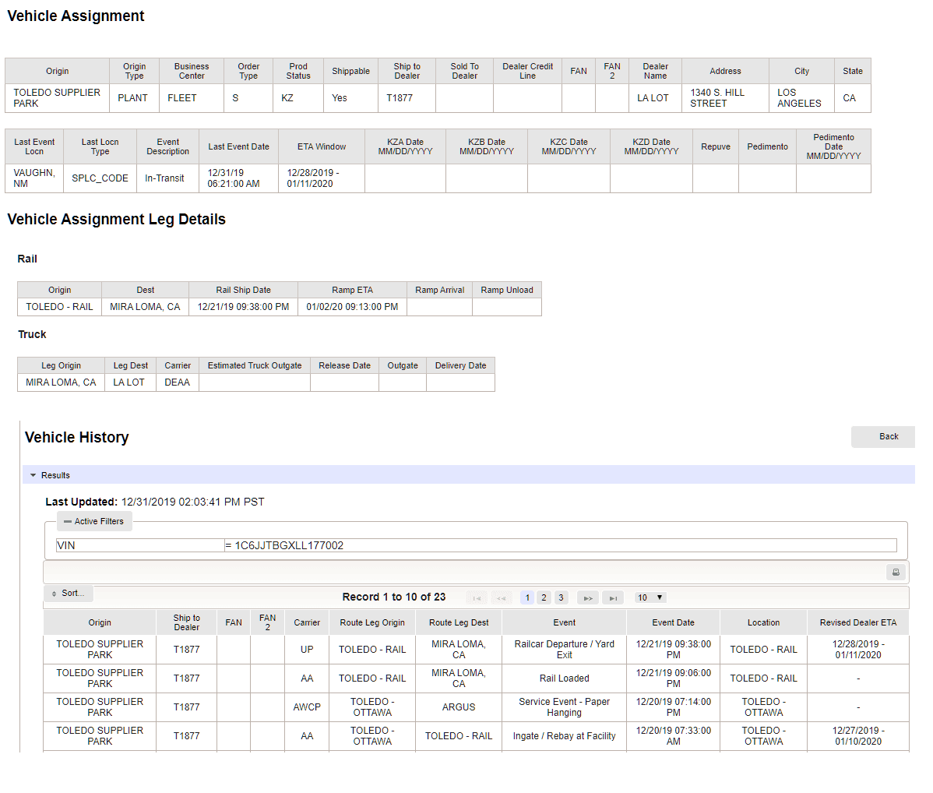
Task: Click the 'Pedimento' column header
Action: (768, 146)
